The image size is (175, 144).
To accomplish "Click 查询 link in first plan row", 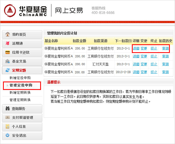I will [166, 48].
